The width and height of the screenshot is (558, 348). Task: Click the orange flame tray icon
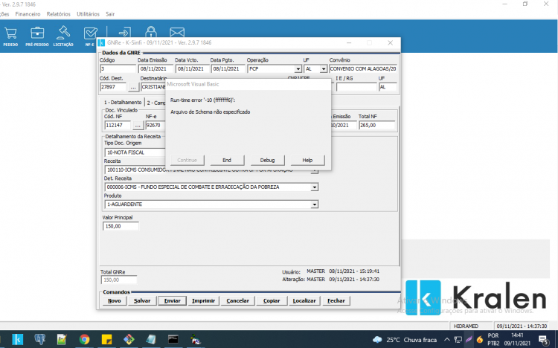[480, 340]
